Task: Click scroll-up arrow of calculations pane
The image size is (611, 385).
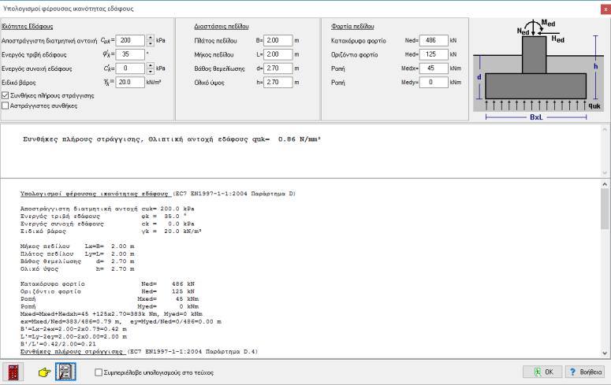Action: point(605,184)
